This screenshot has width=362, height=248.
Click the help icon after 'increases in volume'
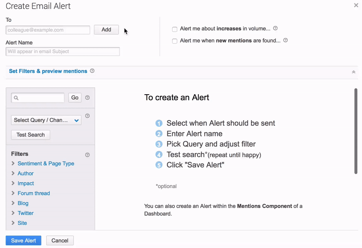[x=275, y=28]
